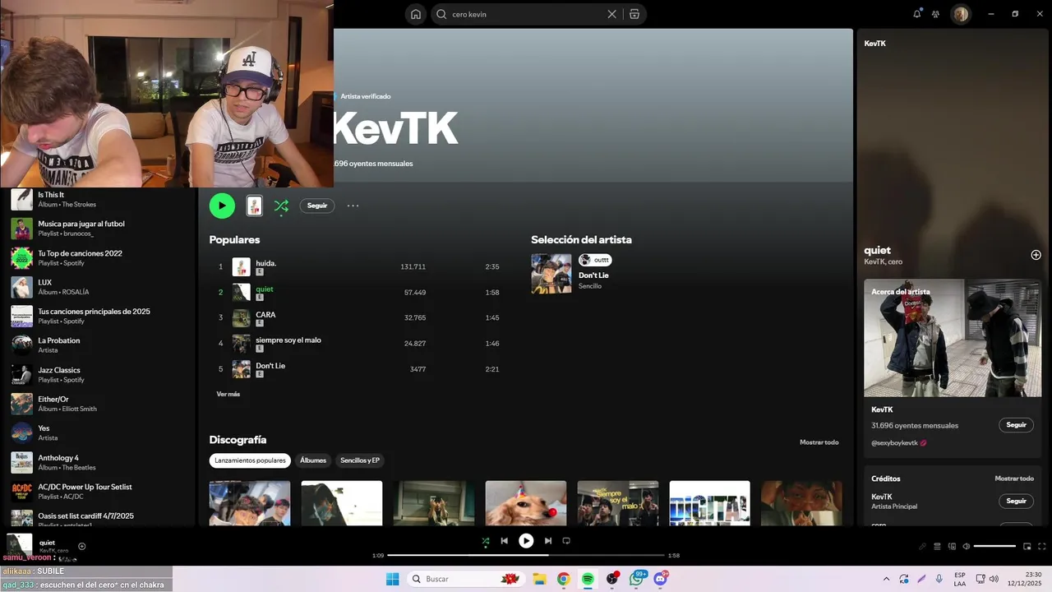Open Connect to a device icon

point(952,546)
